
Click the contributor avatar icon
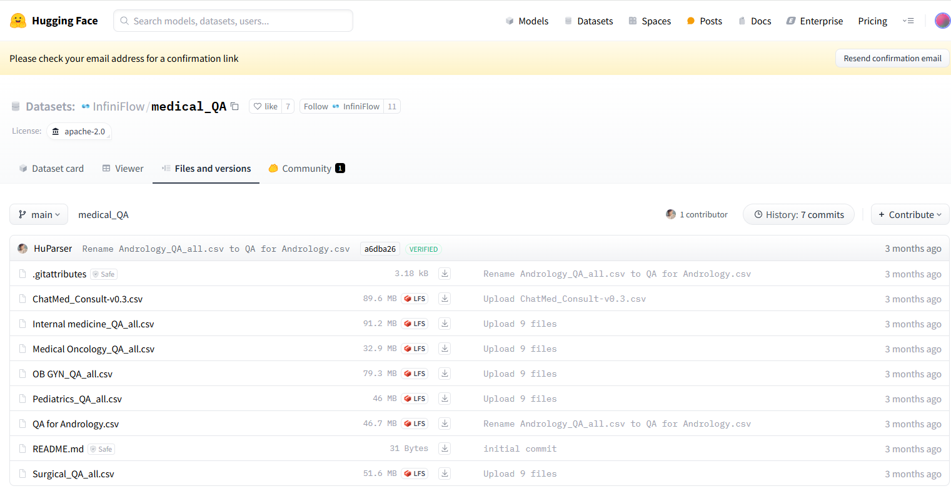click(x=671, y=214)
